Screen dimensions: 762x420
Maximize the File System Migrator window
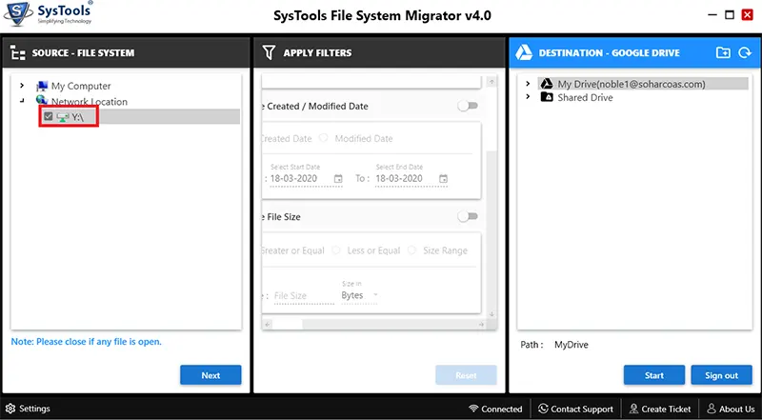pos(730,15)
